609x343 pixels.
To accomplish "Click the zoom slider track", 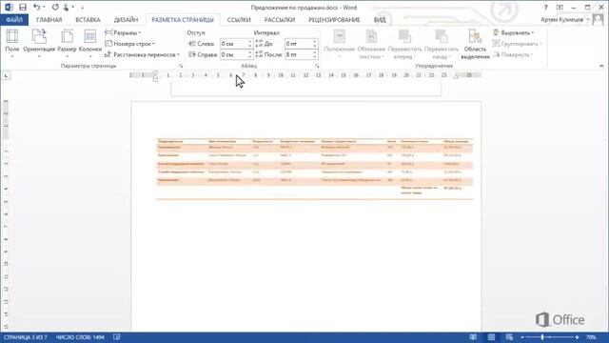I will point(550,337).
